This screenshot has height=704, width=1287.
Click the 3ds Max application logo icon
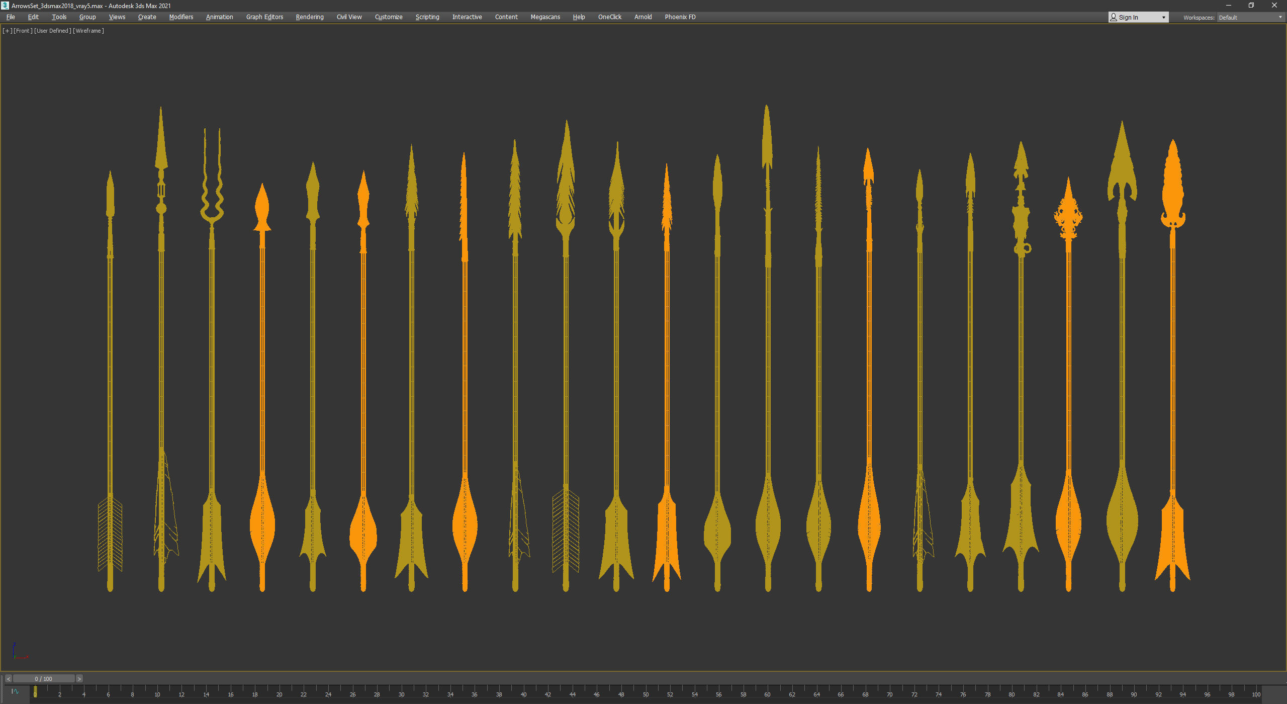click(x=5, y=6)
